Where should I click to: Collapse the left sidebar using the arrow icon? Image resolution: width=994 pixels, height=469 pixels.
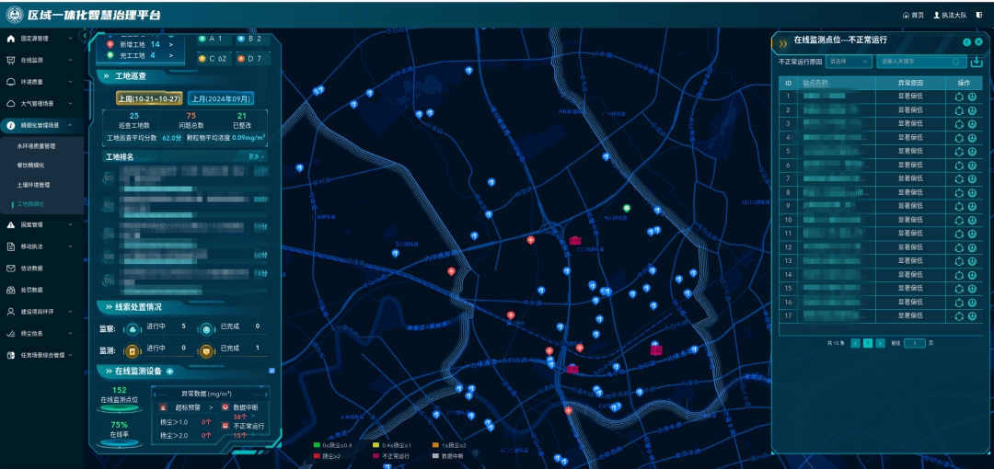point(85,35)
